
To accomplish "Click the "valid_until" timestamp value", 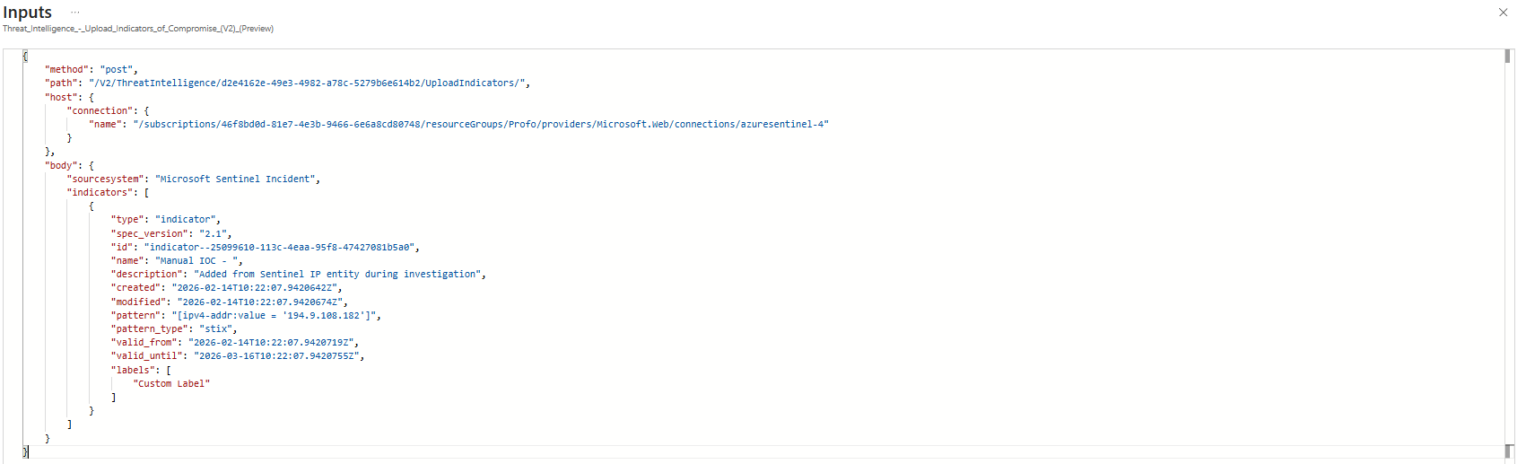I will [x=277, y=356].
